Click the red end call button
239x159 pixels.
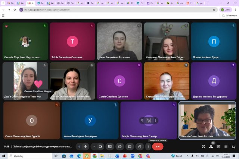pyautogui.click(x=158, y=147)
